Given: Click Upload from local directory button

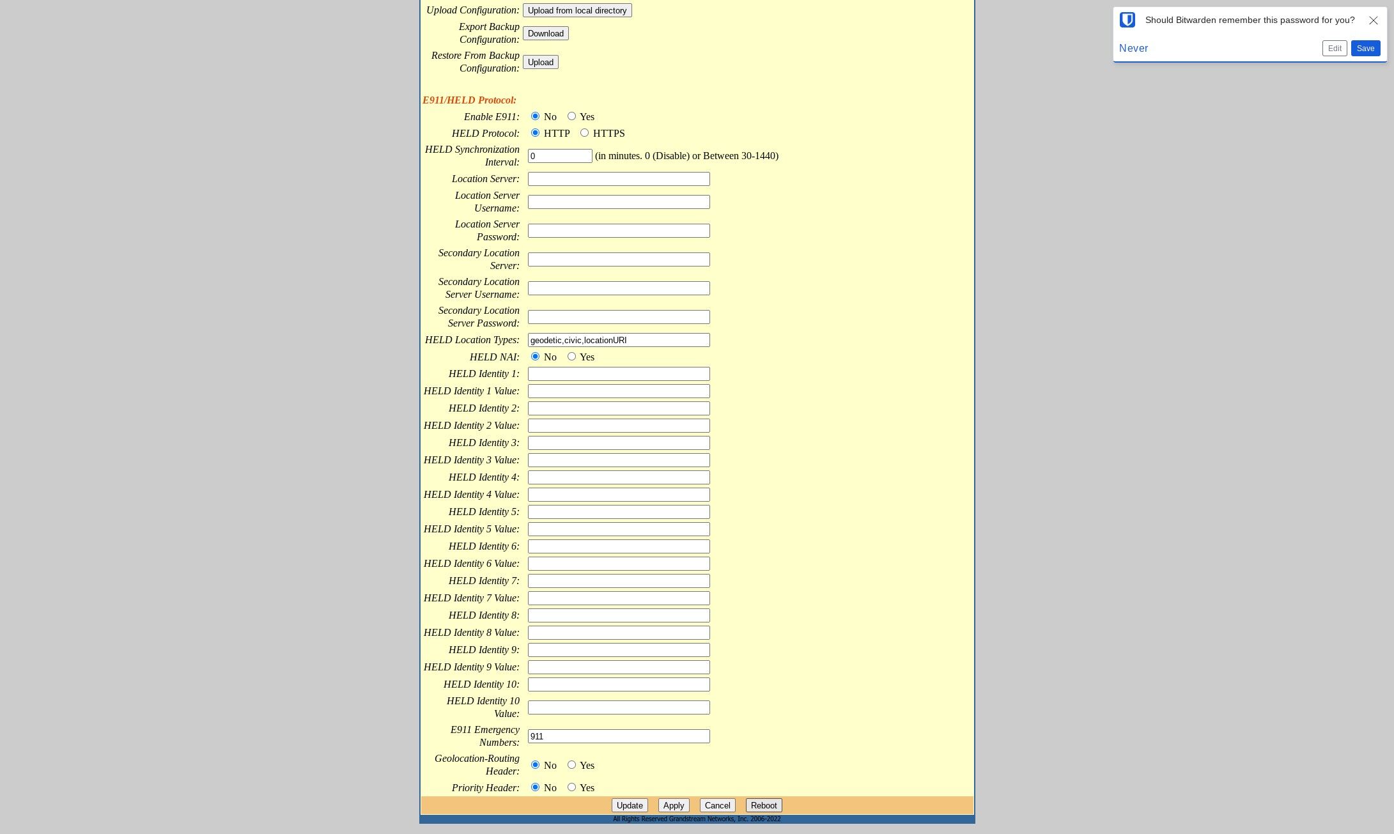Looking at the screenshot, I should tap(577, 11).
